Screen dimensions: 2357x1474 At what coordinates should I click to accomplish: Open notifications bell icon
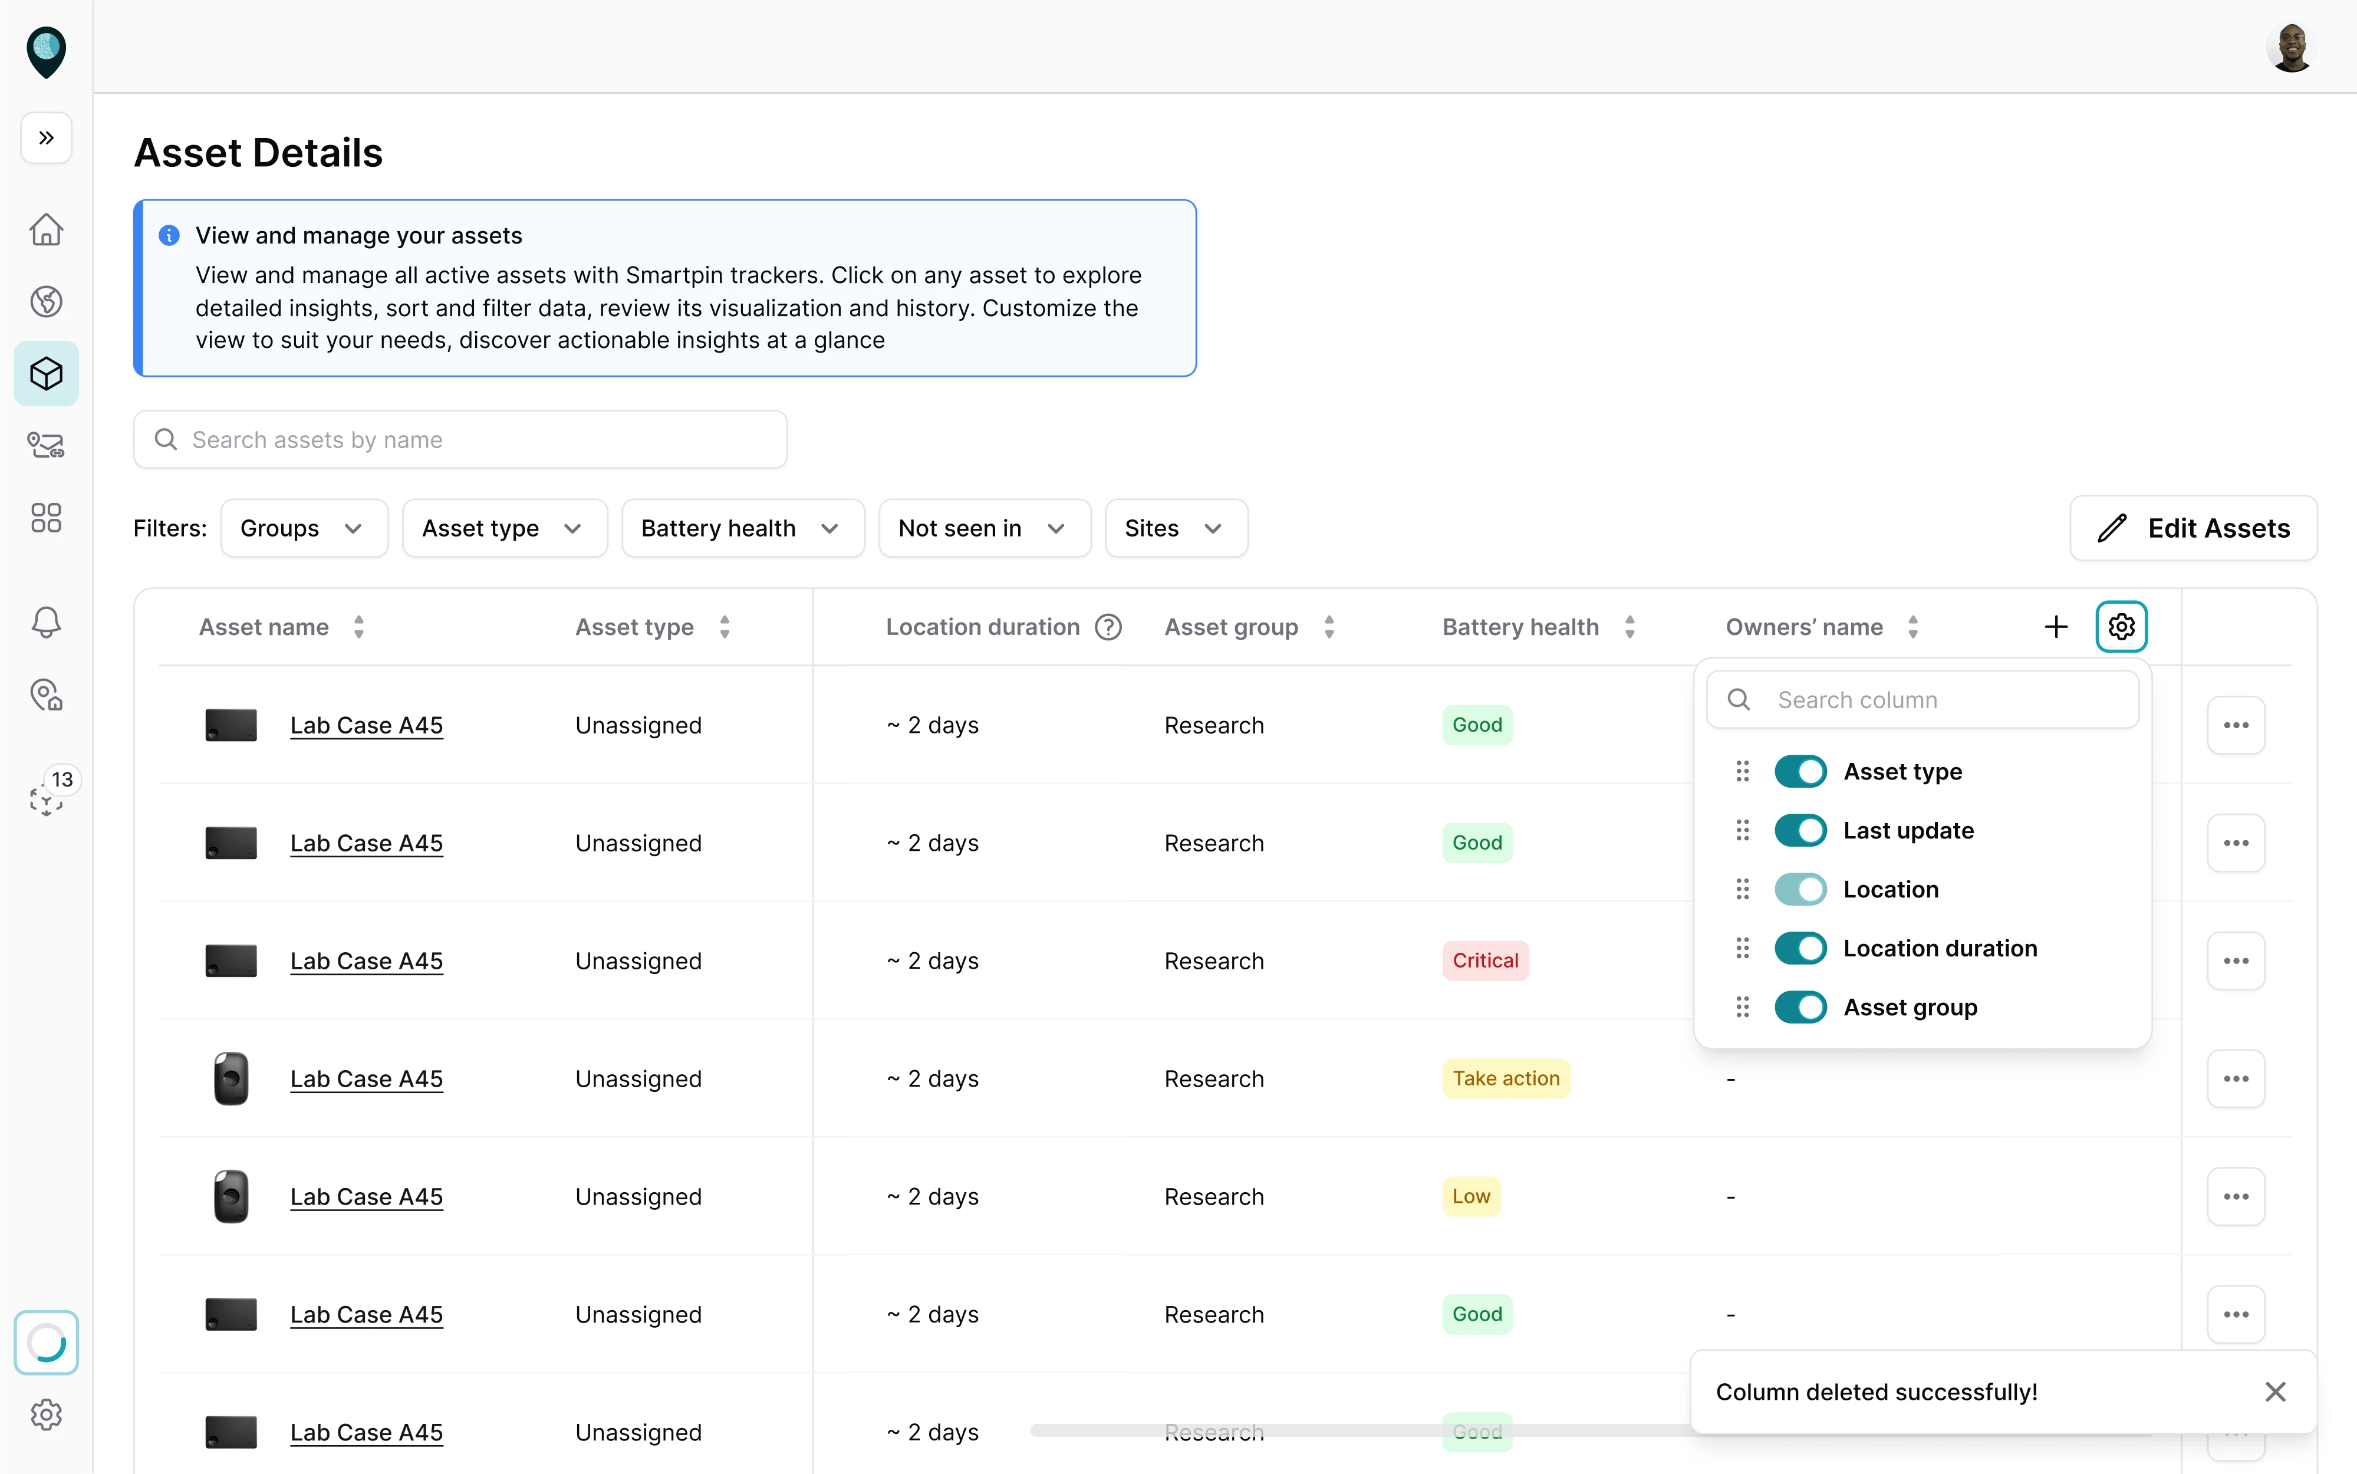(46, 622)
